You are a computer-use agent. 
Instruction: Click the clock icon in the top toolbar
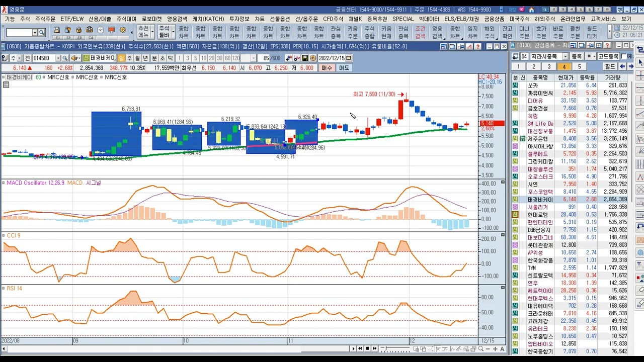(101, 30)
